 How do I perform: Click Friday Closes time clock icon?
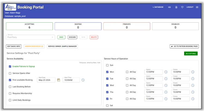(x=193, y=99)
